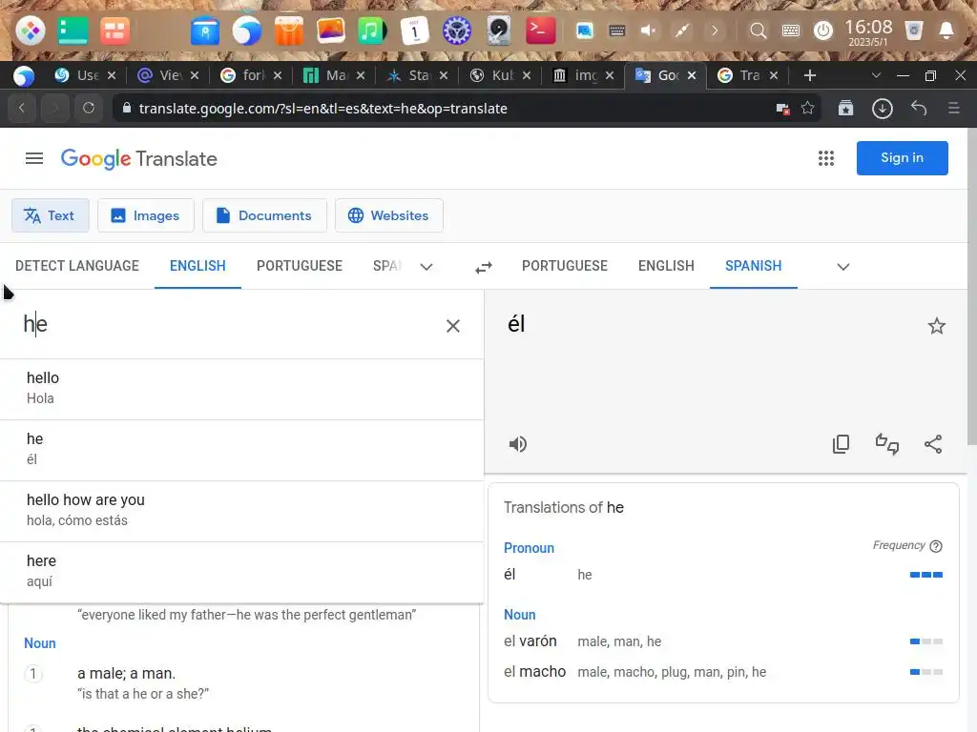The height and width of the screenshot is (732, 977).
Task: Choose the 'hello' suggestion
Action: tap(241, 388)
